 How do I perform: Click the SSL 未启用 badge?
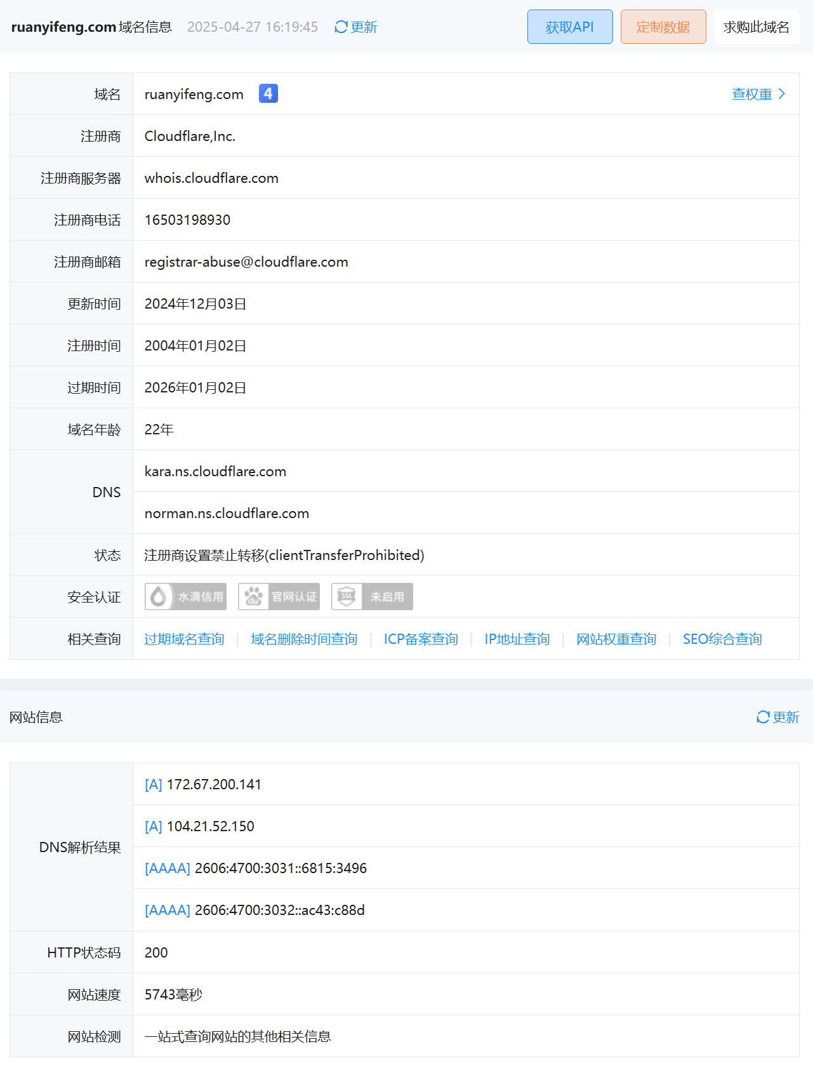372,597
